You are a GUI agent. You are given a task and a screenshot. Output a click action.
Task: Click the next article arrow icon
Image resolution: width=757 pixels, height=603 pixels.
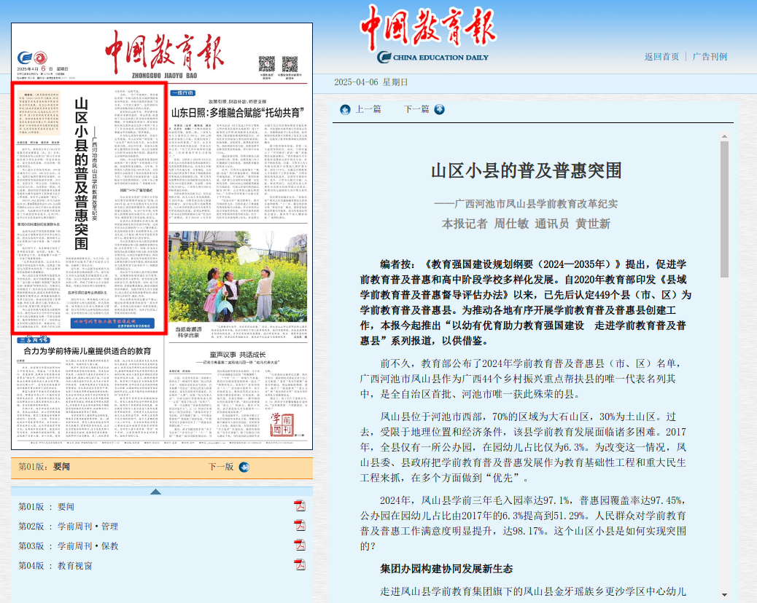439,109
